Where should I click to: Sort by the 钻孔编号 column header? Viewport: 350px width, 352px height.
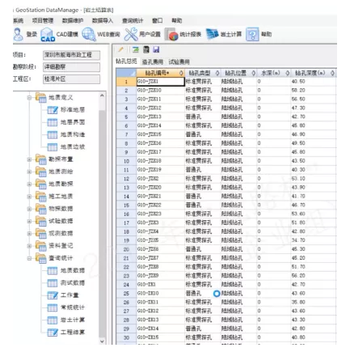pyautogui.click(x=161, y=73)
